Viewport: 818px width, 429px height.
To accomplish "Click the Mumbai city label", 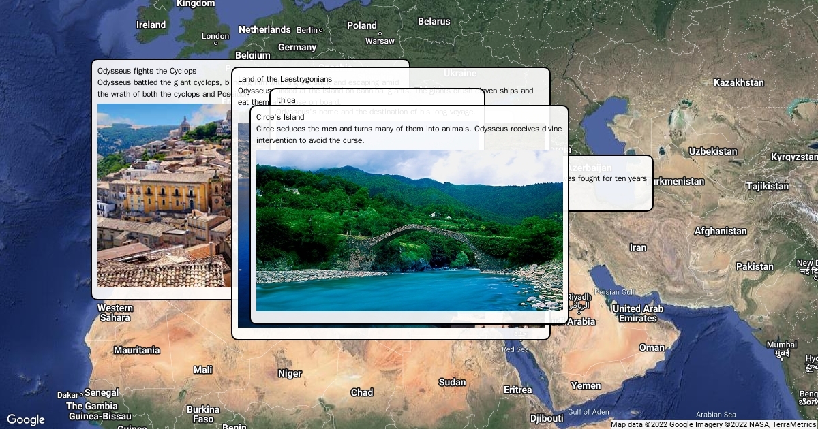I will tap(781, 345).
